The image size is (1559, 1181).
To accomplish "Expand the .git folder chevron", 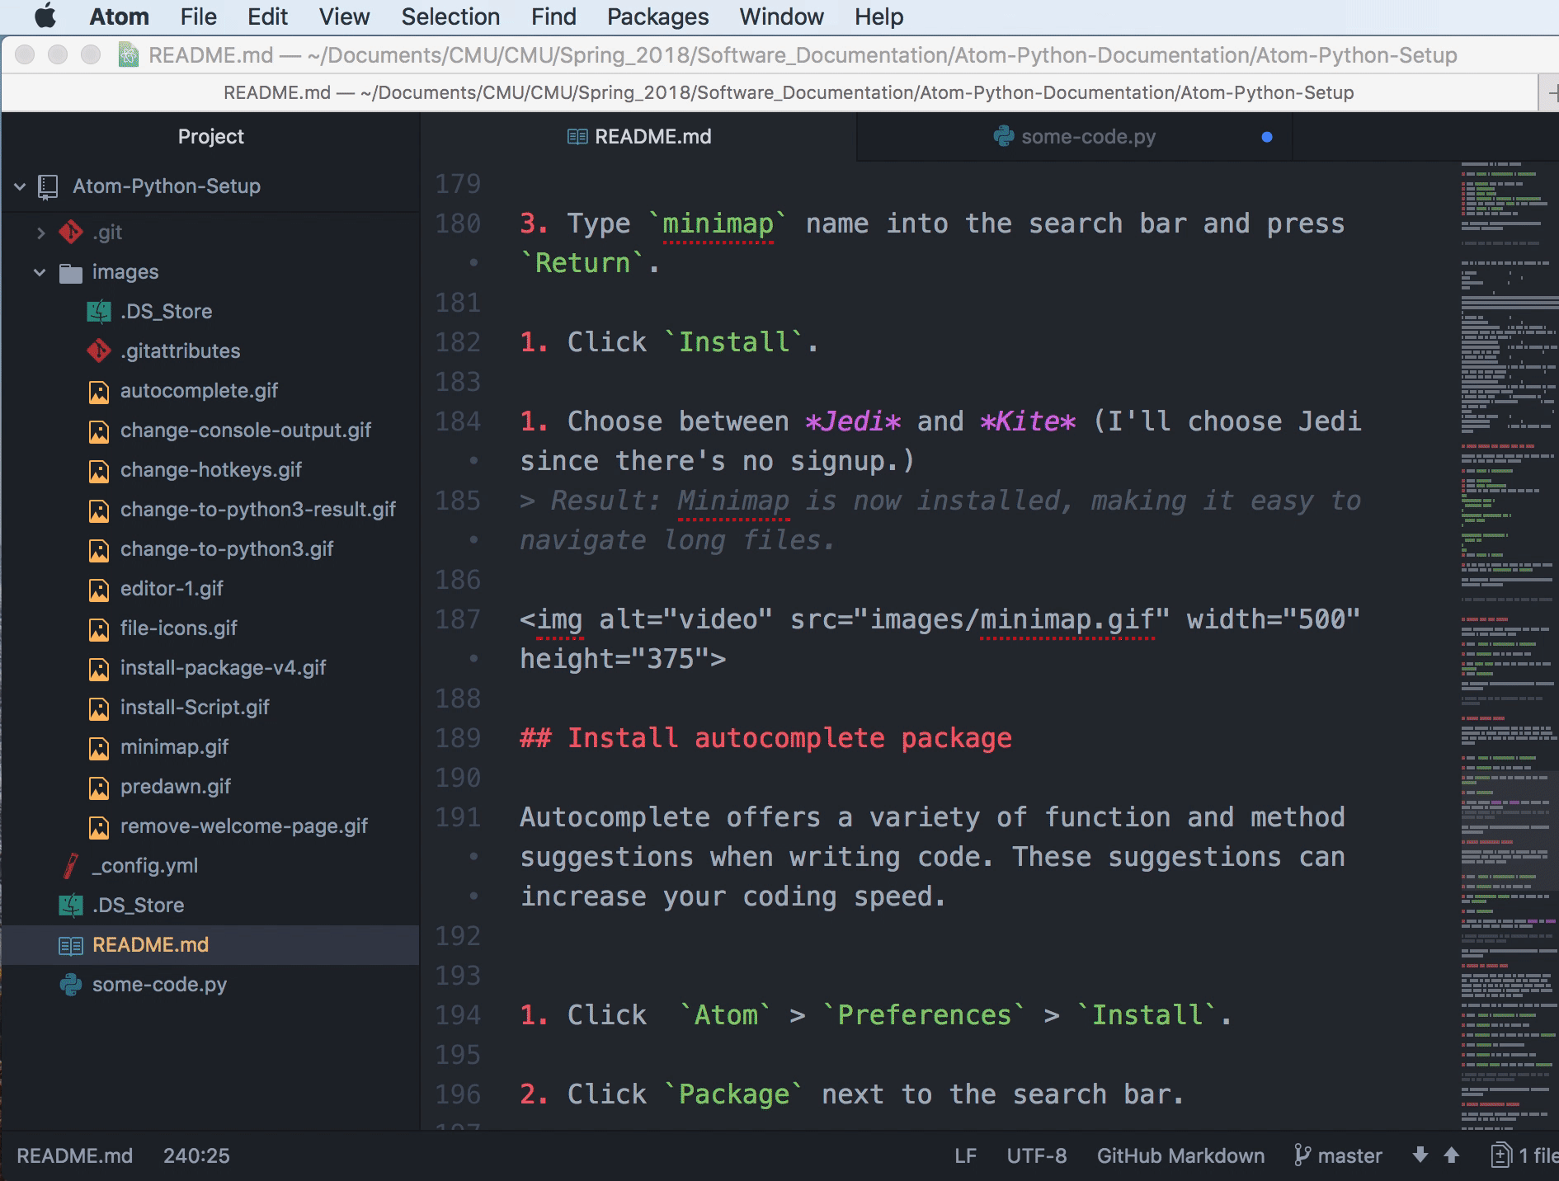I will (40, 233).
